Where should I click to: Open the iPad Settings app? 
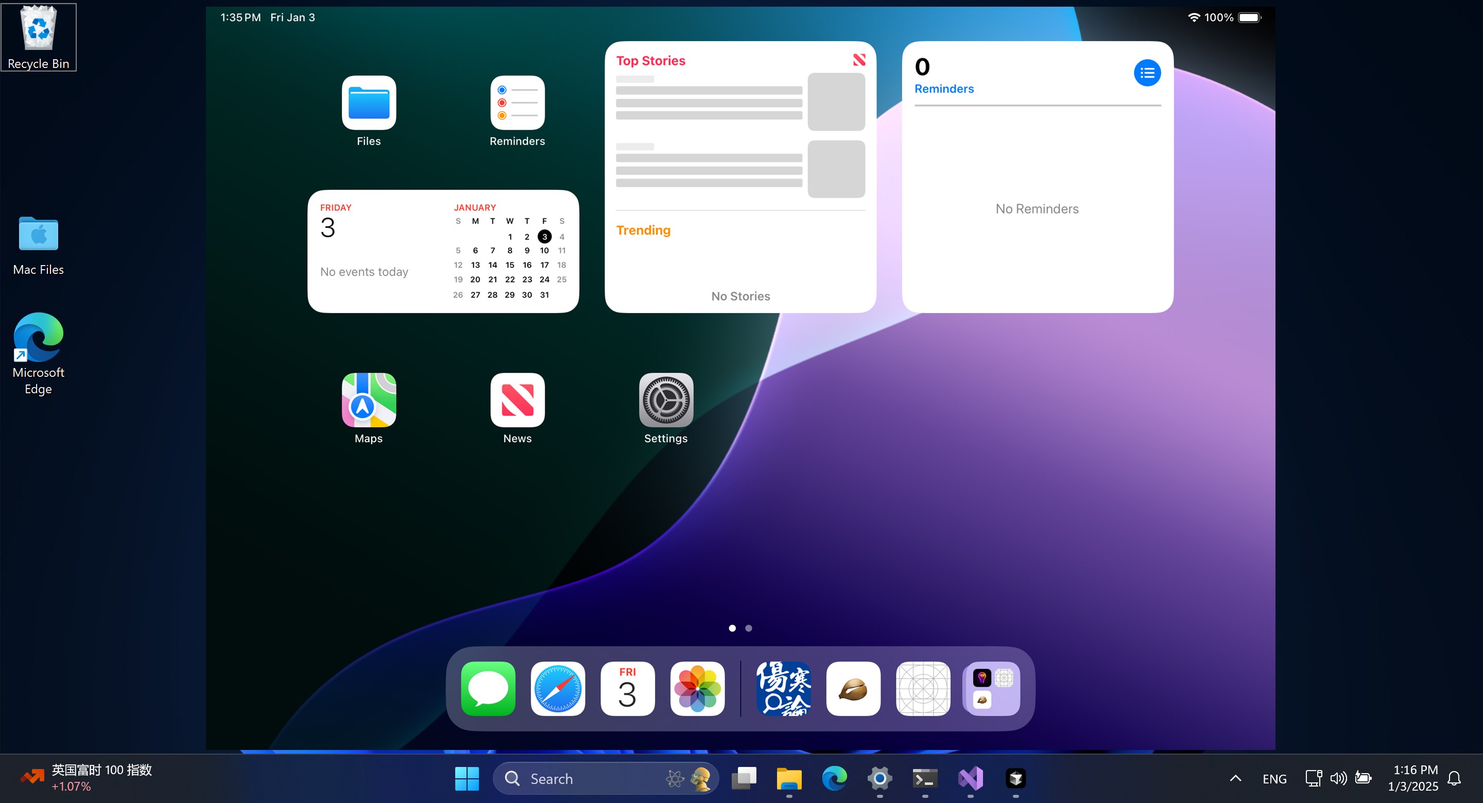click(665, 399)
